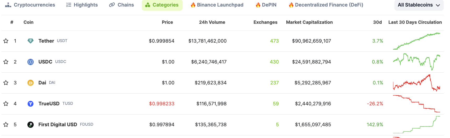This screenshot has width=450, height=138.
Task: Sort by the Price column header
Action: click(x=167, y=22)
